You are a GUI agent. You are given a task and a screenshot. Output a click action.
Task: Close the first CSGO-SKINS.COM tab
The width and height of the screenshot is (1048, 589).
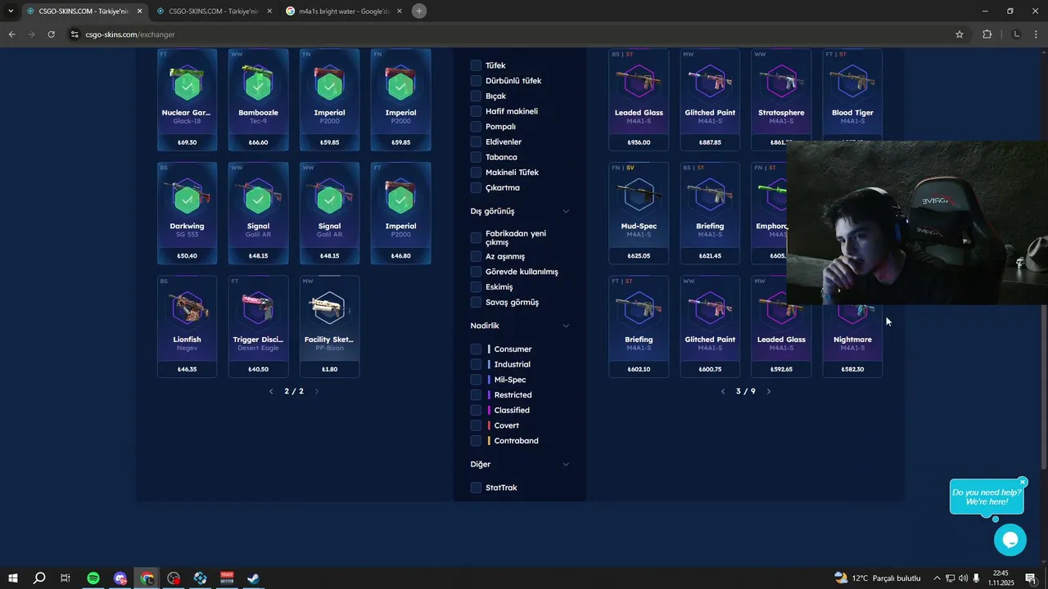tap(140, 11)
